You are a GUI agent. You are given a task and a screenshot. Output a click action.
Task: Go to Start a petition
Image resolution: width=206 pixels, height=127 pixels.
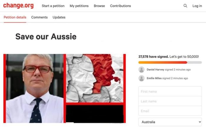pos(53,6)
